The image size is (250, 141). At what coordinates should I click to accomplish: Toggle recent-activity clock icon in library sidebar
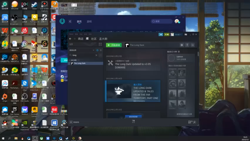(x=97, y=50)
